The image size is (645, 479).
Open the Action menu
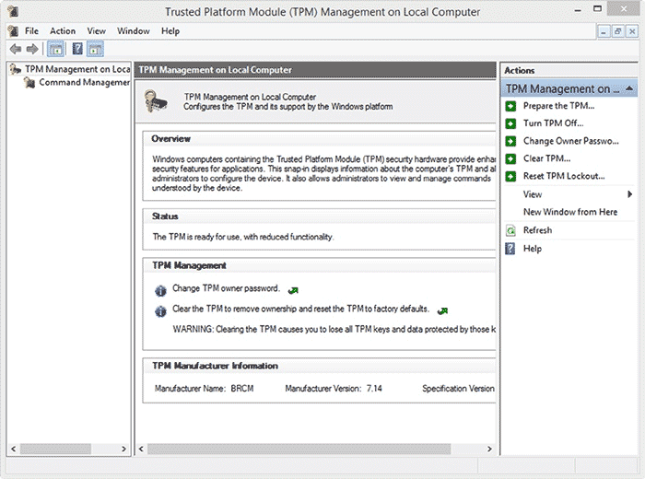coord(63,31)
